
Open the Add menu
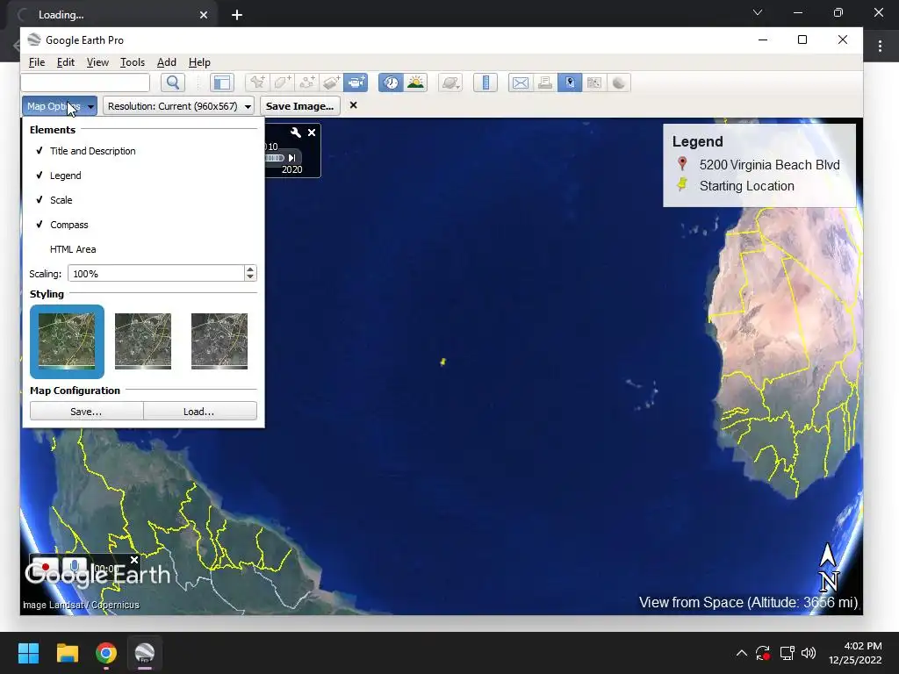pyautogui.click(x=166, y=62)
